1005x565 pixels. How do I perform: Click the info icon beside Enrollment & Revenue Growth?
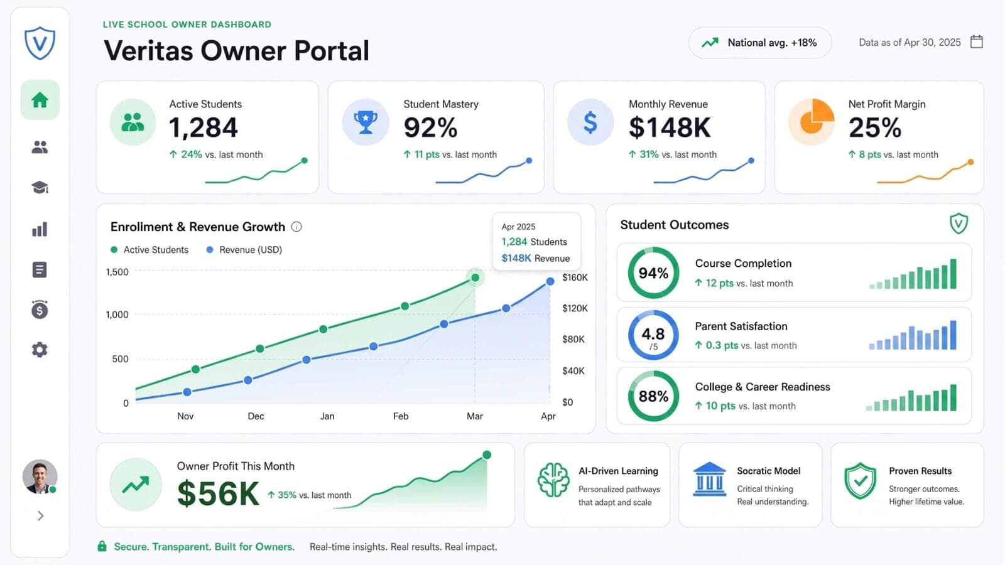(296, 227)
